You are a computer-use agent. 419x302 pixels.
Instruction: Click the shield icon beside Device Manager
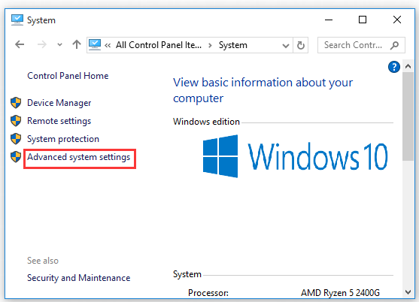tap(16, 103)
